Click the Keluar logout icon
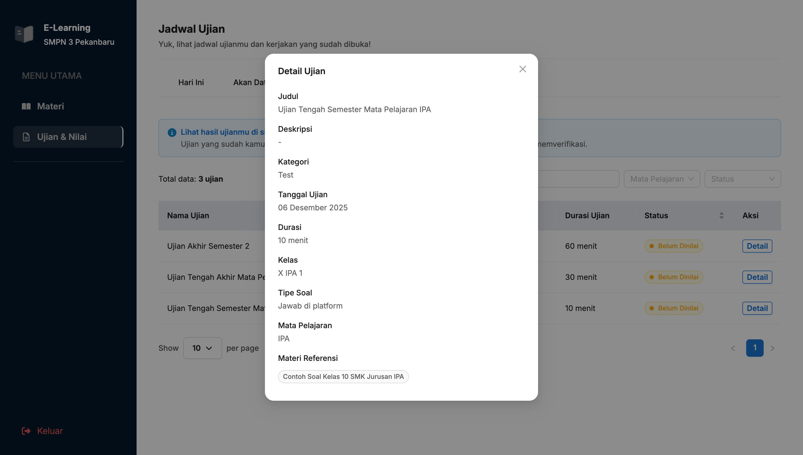Viewport: 803px width, 455px height. [x=26, y=431]
